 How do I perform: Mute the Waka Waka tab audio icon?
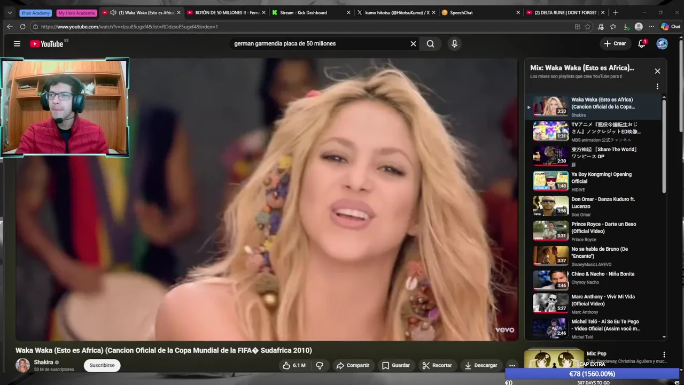113,12
